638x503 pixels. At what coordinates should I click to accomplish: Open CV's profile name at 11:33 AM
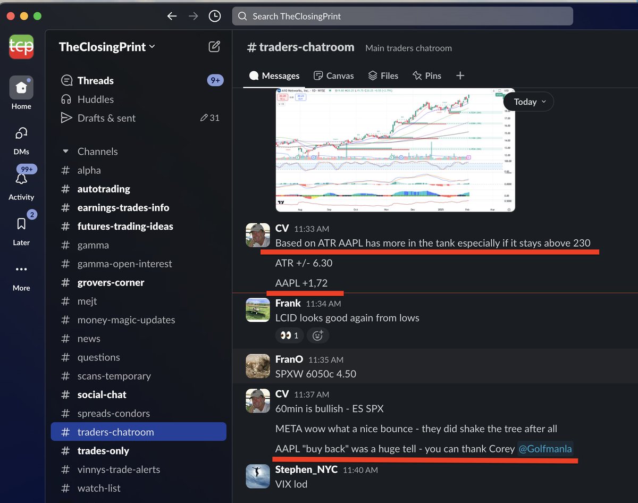(x=282, y=229)
